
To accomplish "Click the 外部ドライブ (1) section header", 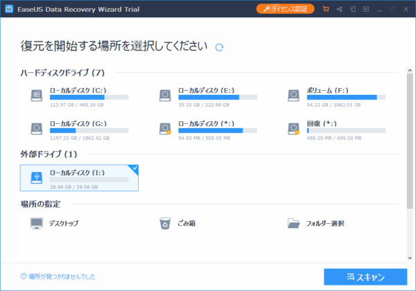I will pyautogui.click(x=49, y=154).
